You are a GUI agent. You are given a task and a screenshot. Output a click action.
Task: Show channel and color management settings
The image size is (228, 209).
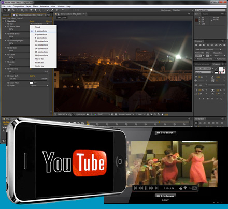[x=95, y=114]
